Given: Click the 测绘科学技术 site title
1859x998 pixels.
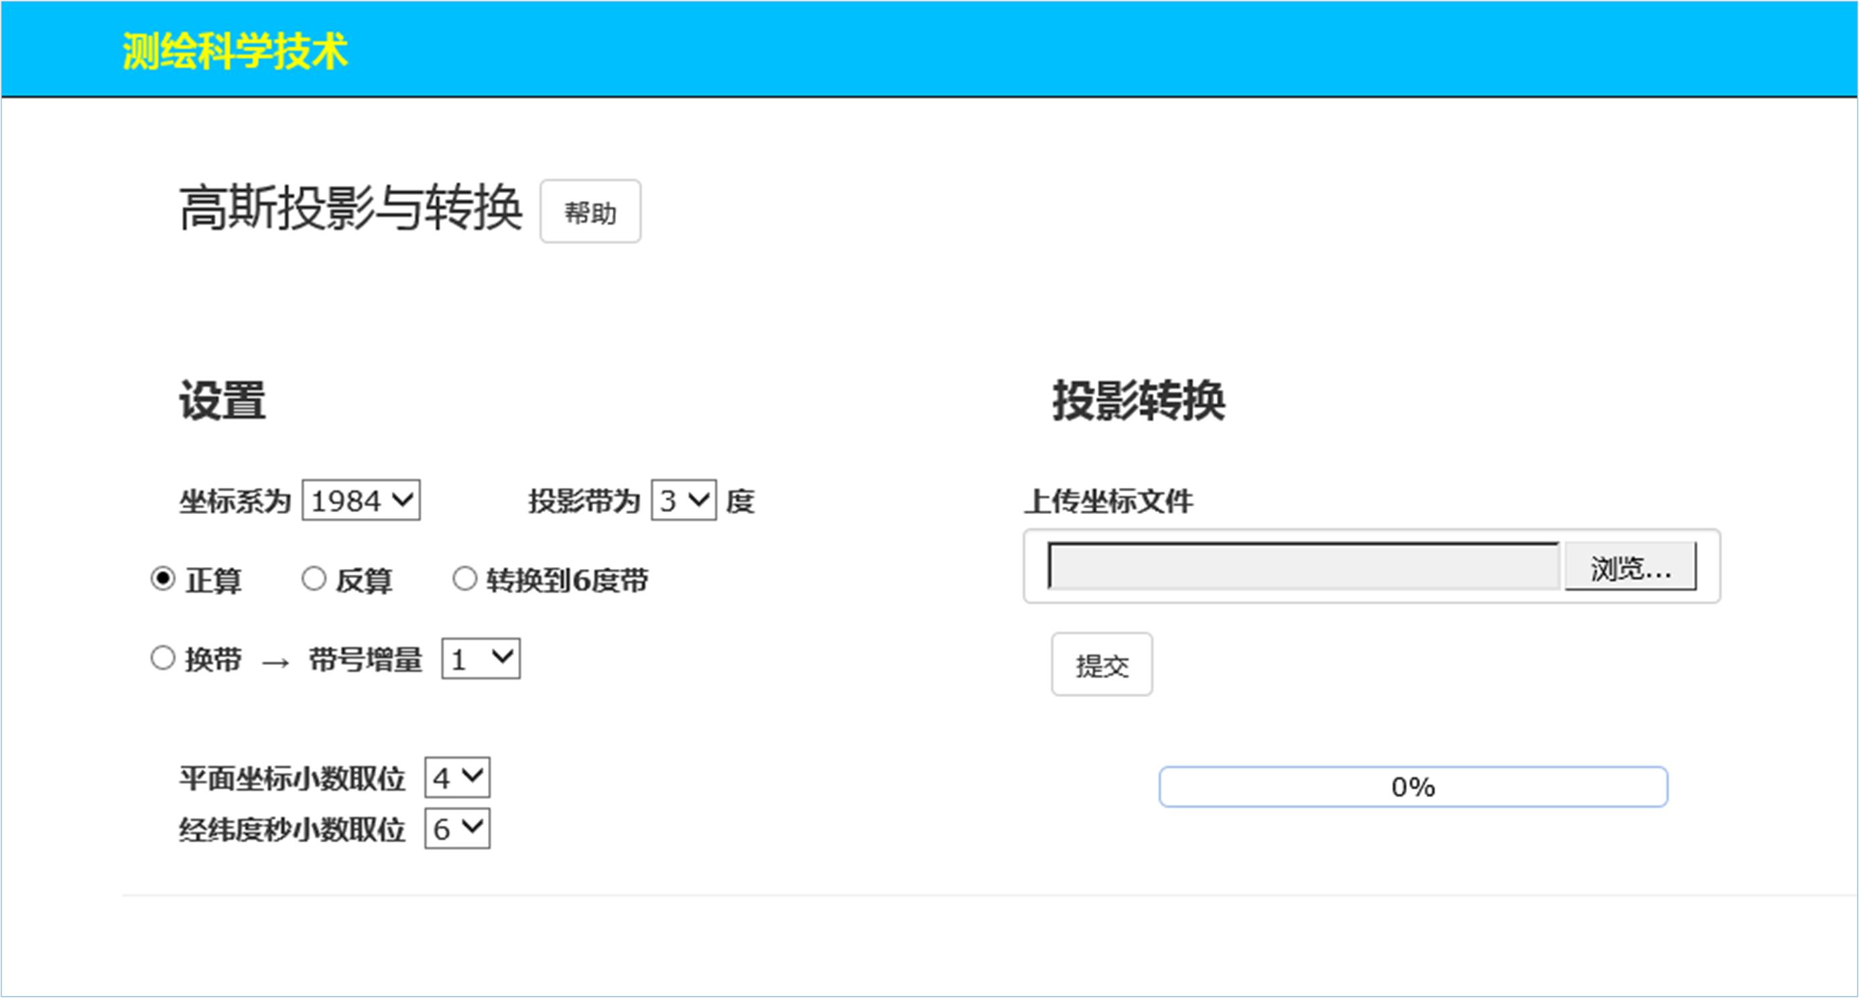Looking at the screenshot, I should point(235,51).
